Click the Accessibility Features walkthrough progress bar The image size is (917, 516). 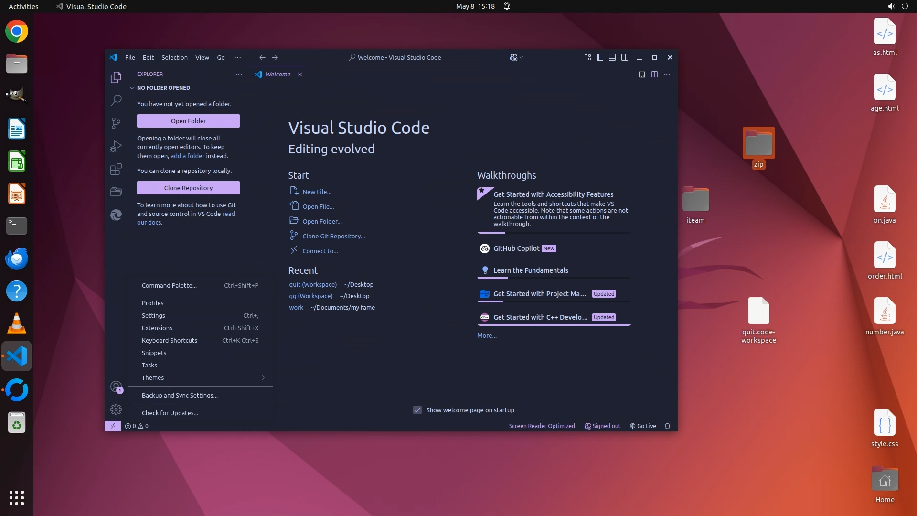pos(554,233)
